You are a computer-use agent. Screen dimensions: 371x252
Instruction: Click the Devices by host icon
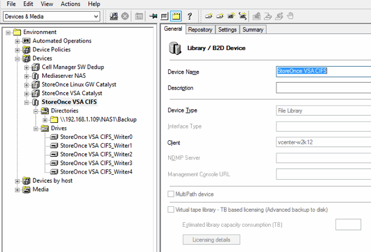tap(26, 181)
